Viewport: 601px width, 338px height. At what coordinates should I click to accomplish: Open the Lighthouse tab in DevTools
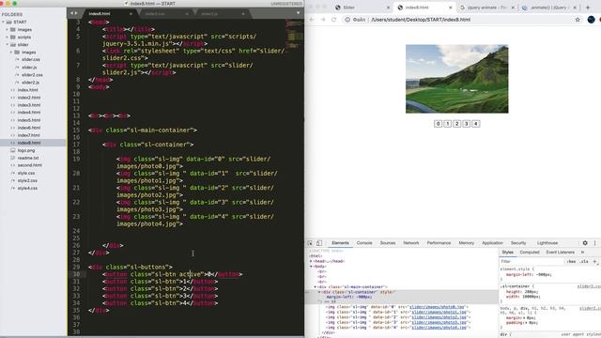tap(547, 243)
